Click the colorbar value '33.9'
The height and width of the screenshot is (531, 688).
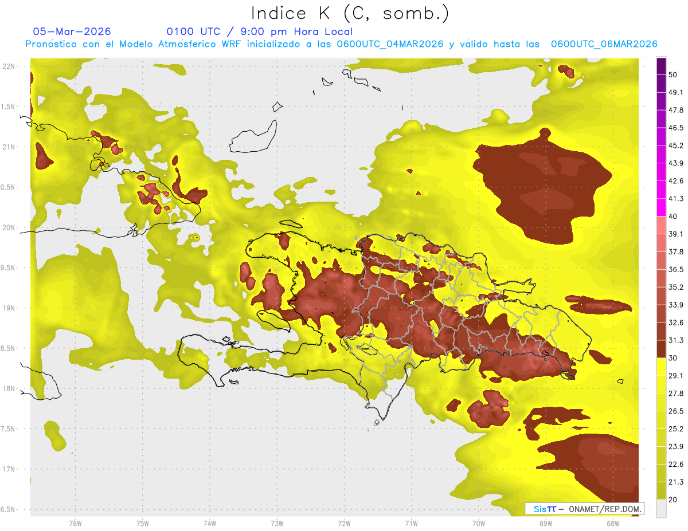676,305
